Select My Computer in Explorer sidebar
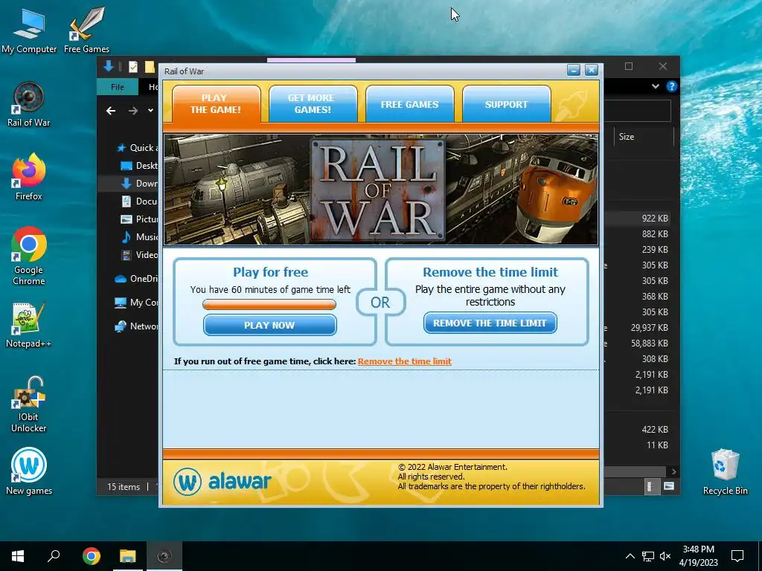 (x=136, y=303)
